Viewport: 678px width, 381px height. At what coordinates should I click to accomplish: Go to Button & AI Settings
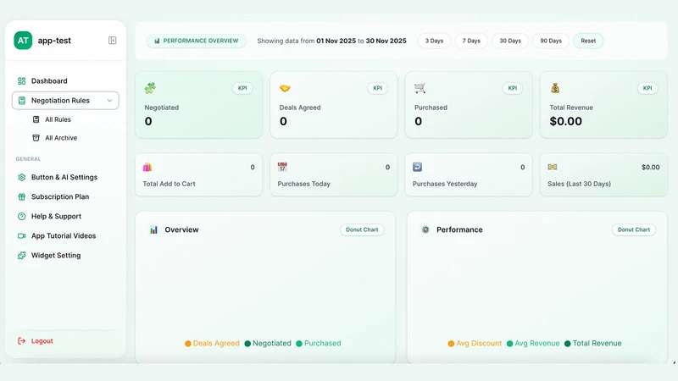click(64, 177)
